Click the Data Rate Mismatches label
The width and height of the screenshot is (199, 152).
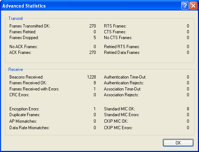click(x=29, y=128)
